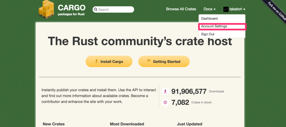Click the magnifier icon in search box

coord(96,9)
